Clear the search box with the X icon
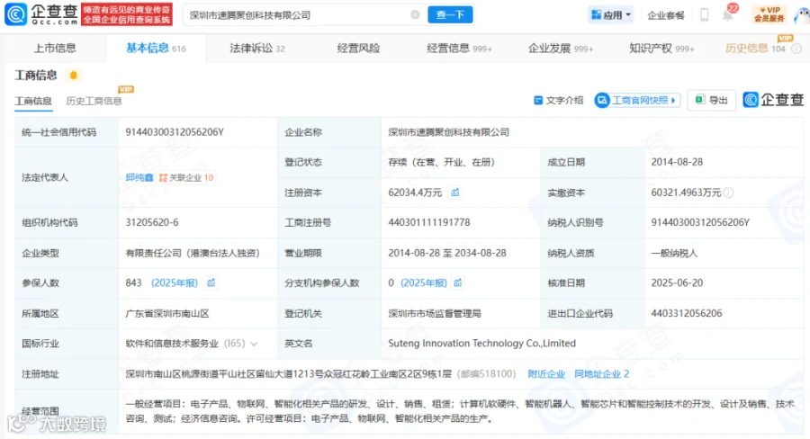This screenshot has height=439, width=810. tap(415, 15)
